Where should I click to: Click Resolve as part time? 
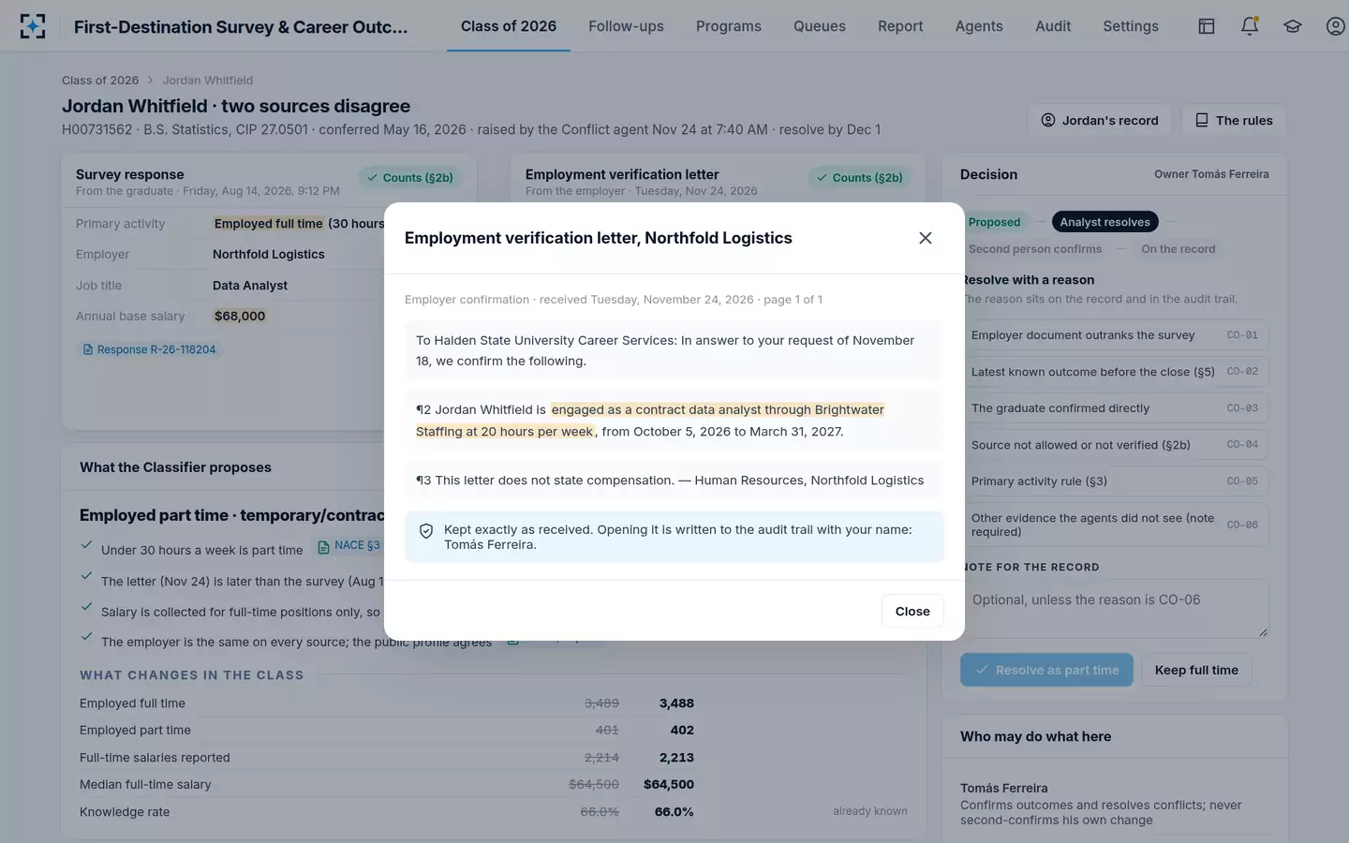click(1046, 670)
